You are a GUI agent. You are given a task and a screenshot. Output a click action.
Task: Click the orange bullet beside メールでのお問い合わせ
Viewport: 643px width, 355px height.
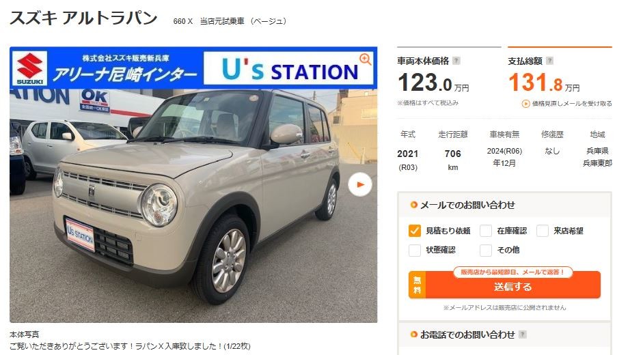[414, 205]
